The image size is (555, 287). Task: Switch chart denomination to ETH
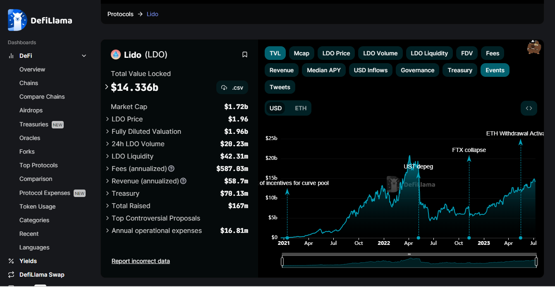click(301, 108)
